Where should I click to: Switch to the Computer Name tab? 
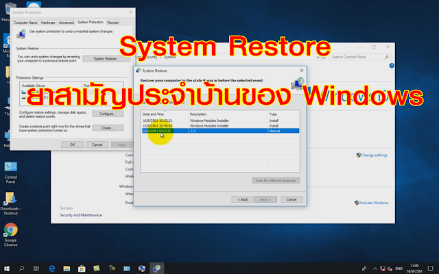click(25, 23)
